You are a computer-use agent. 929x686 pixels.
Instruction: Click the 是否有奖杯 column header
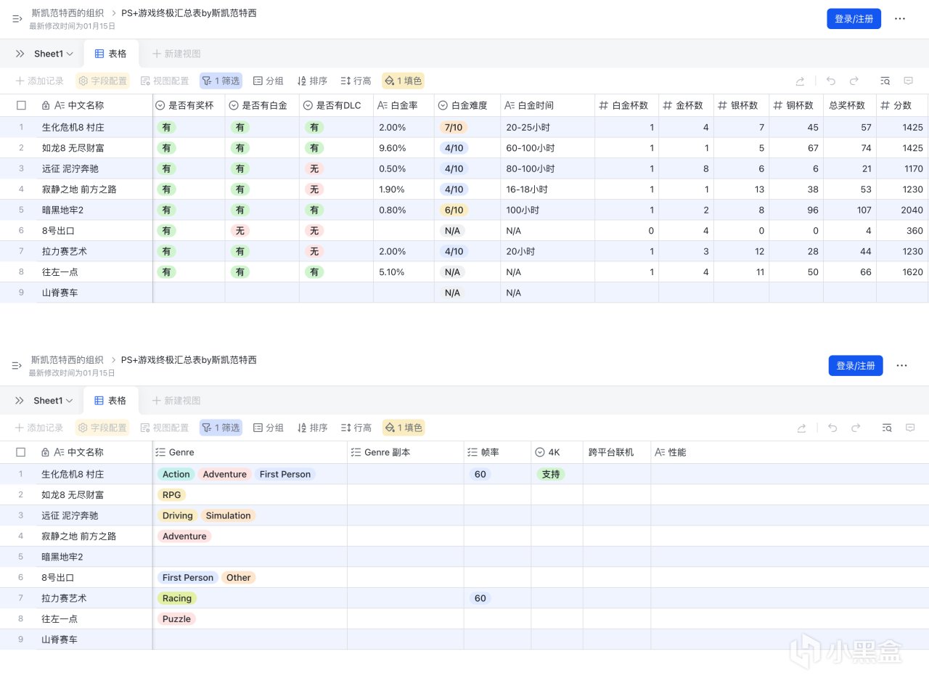[189, 105]
